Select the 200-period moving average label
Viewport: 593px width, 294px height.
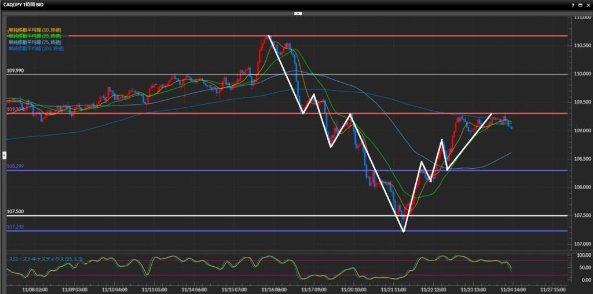pyautogui.click(x=36, y=48)
